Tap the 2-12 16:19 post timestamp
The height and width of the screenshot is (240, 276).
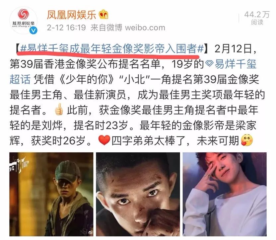click(x=66, y=28)
